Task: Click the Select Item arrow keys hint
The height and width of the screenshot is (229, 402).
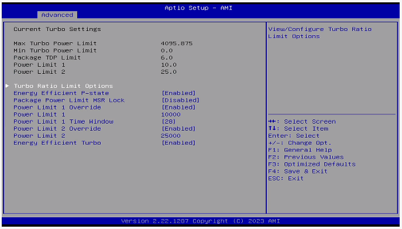Action: (298, 129)
